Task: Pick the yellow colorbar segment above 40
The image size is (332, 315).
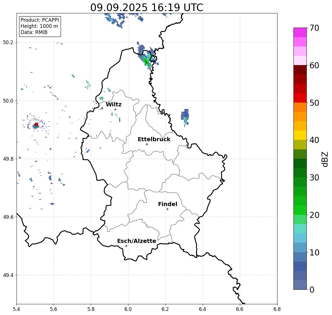Action: click(300, 135)
